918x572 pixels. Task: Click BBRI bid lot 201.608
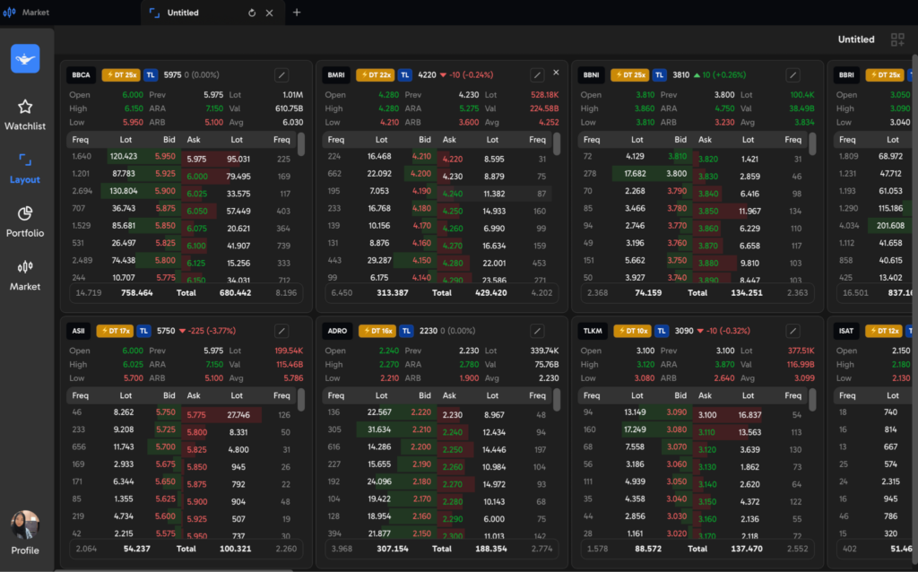890,225
